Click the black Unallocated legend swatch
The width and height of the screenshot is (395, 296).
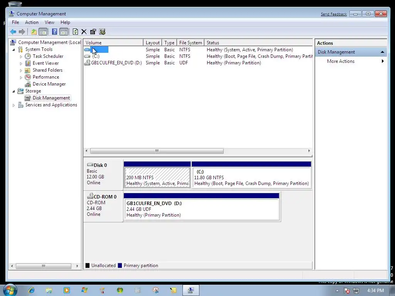pos(88,265)
